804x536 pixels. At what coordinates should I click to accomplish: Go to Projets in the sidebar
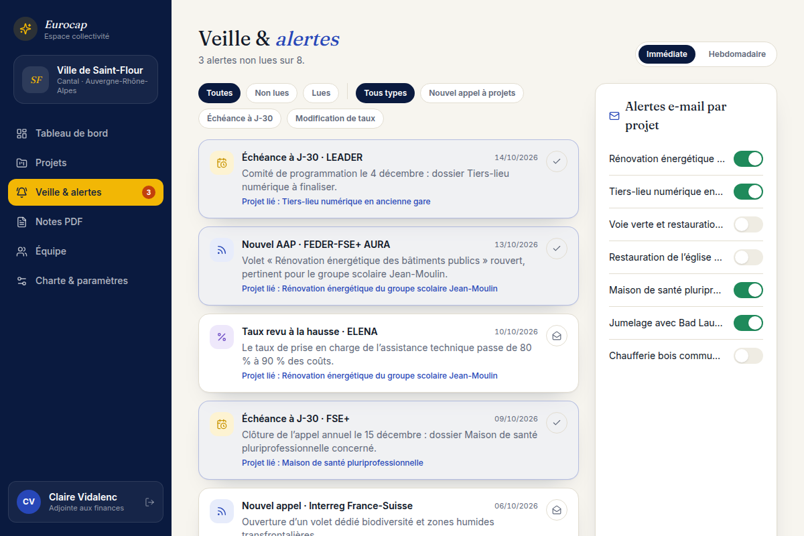pos(86,163)
